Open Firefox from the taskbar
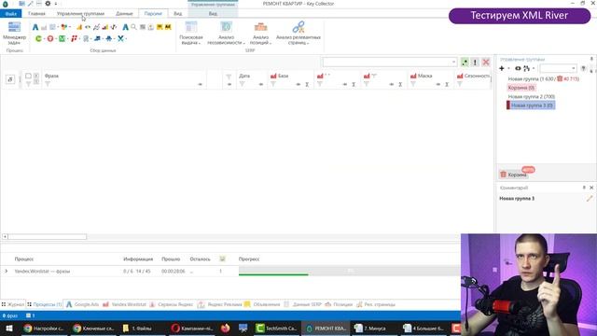597x336 pixels. pyautogui.click(x=225, y=329)
